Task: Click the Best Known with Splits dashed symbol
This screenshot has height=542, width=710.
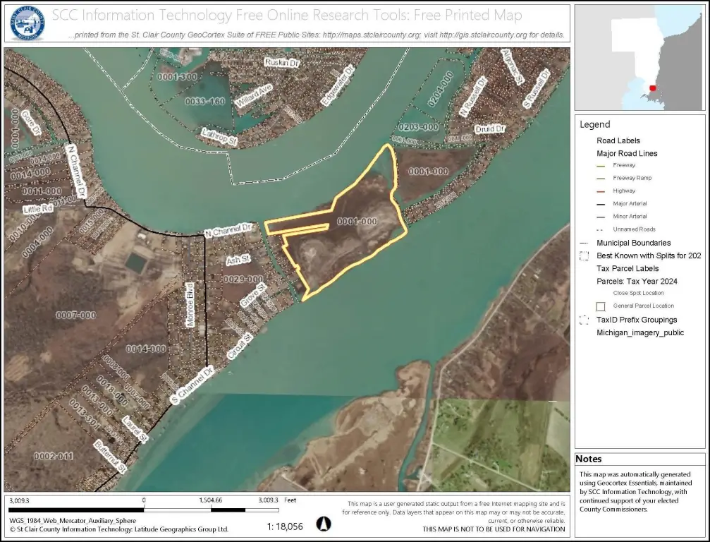Action: pos(583,255)
